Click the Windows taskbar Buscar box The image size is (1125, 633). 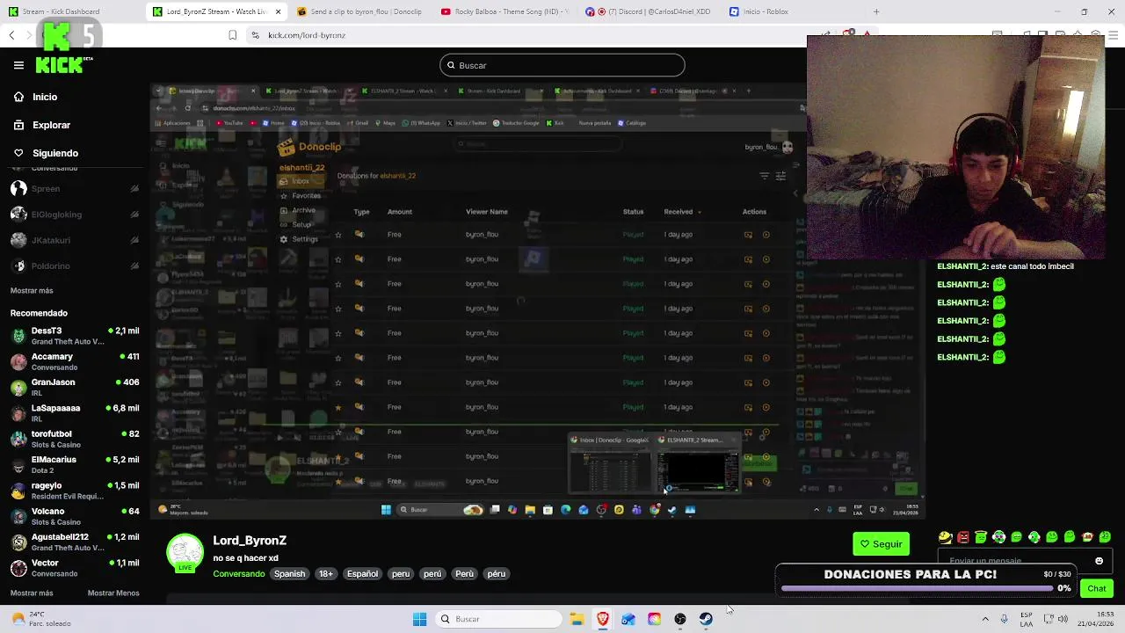[499, 619]
